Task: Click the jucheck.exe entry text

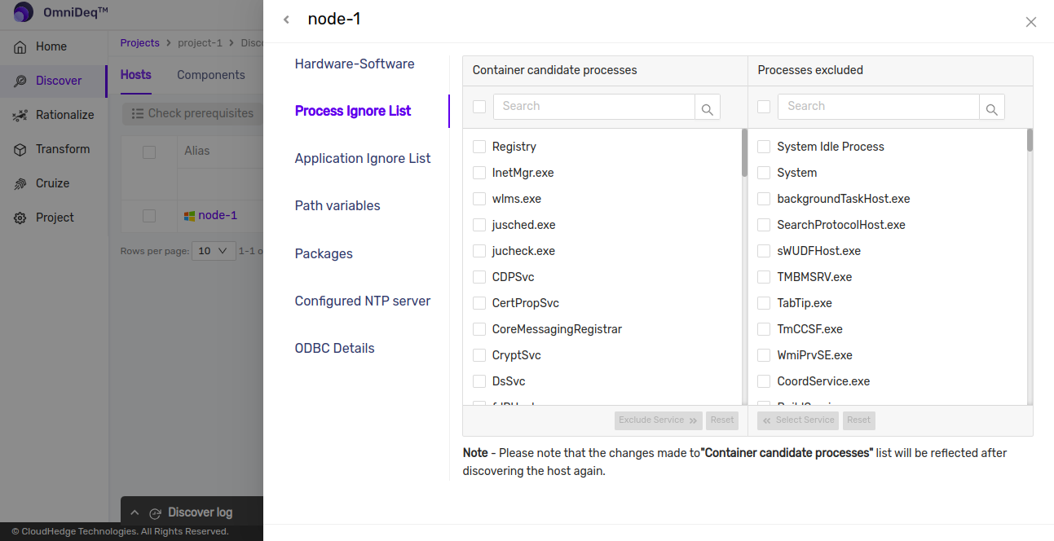Action: (523, 251)
